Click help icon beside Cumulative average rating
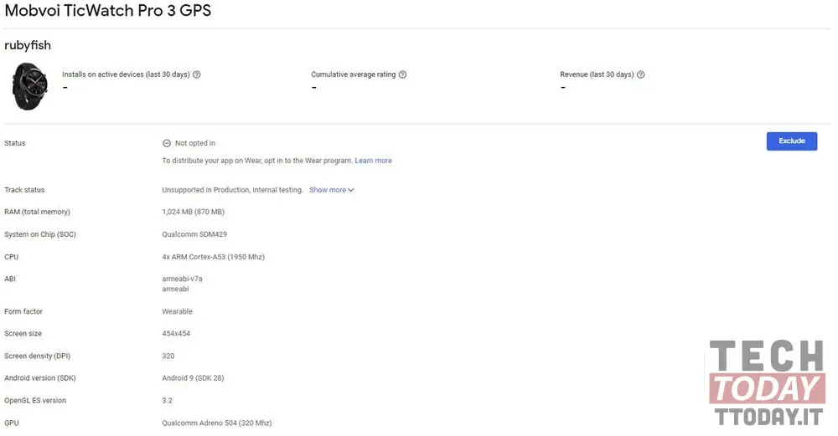 402,74
